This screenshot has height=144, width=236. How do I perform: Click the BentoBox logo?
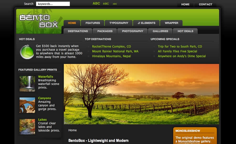(x=39, y=21)
